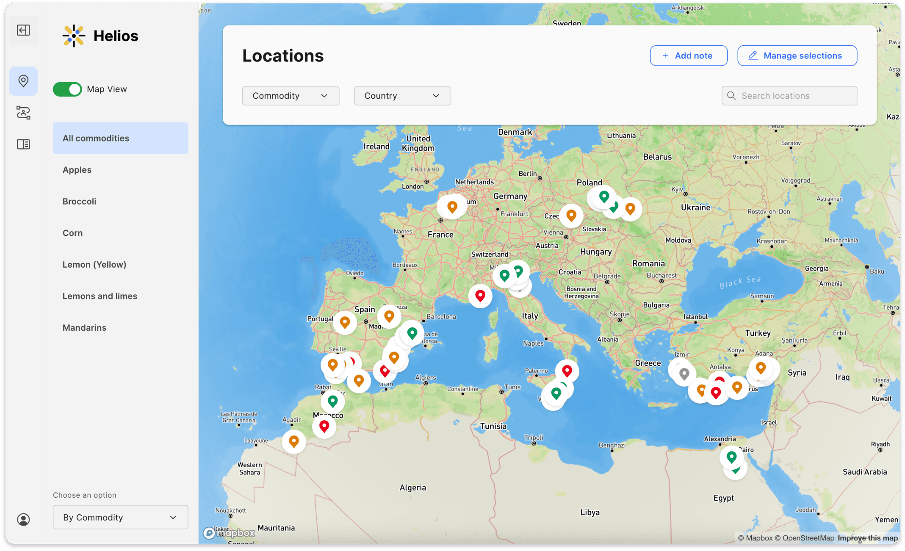
Task: Collapse the sidebar with the top-left arrow icon
Action: click(x=23, y=30)
